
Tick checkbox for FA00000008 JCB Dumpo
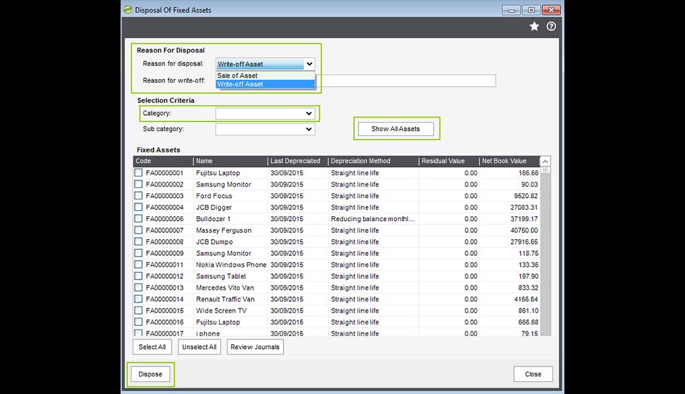coord(139,242)
